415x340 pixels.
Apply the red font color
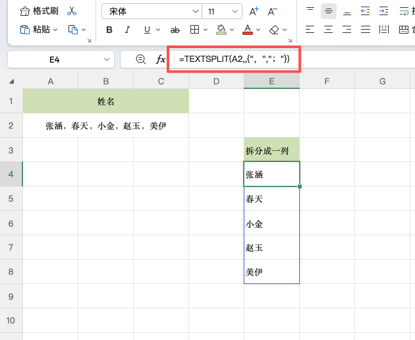click(x=248, y=30)
